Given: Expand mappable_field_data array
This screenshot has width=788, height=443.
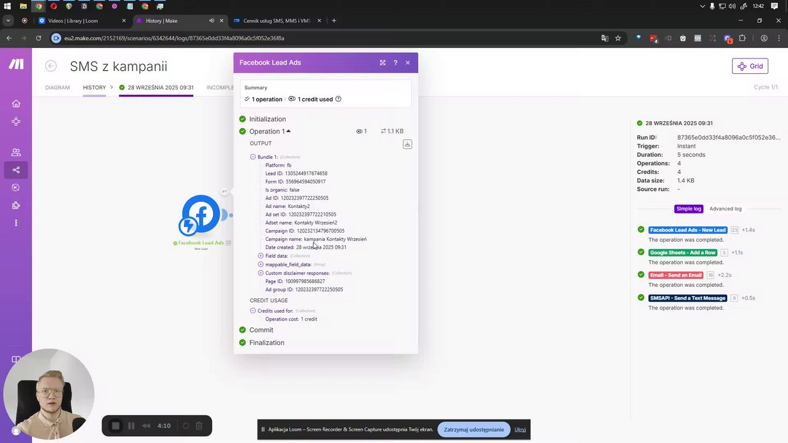Looking at the screenshot, I should [260, 264].
